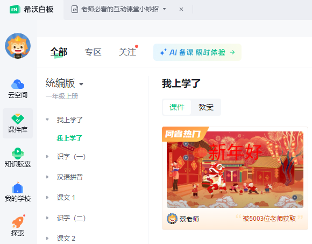The image size is (312, 244).
Task: Expand the 课文 1 chapter
Action: point(47,198)
